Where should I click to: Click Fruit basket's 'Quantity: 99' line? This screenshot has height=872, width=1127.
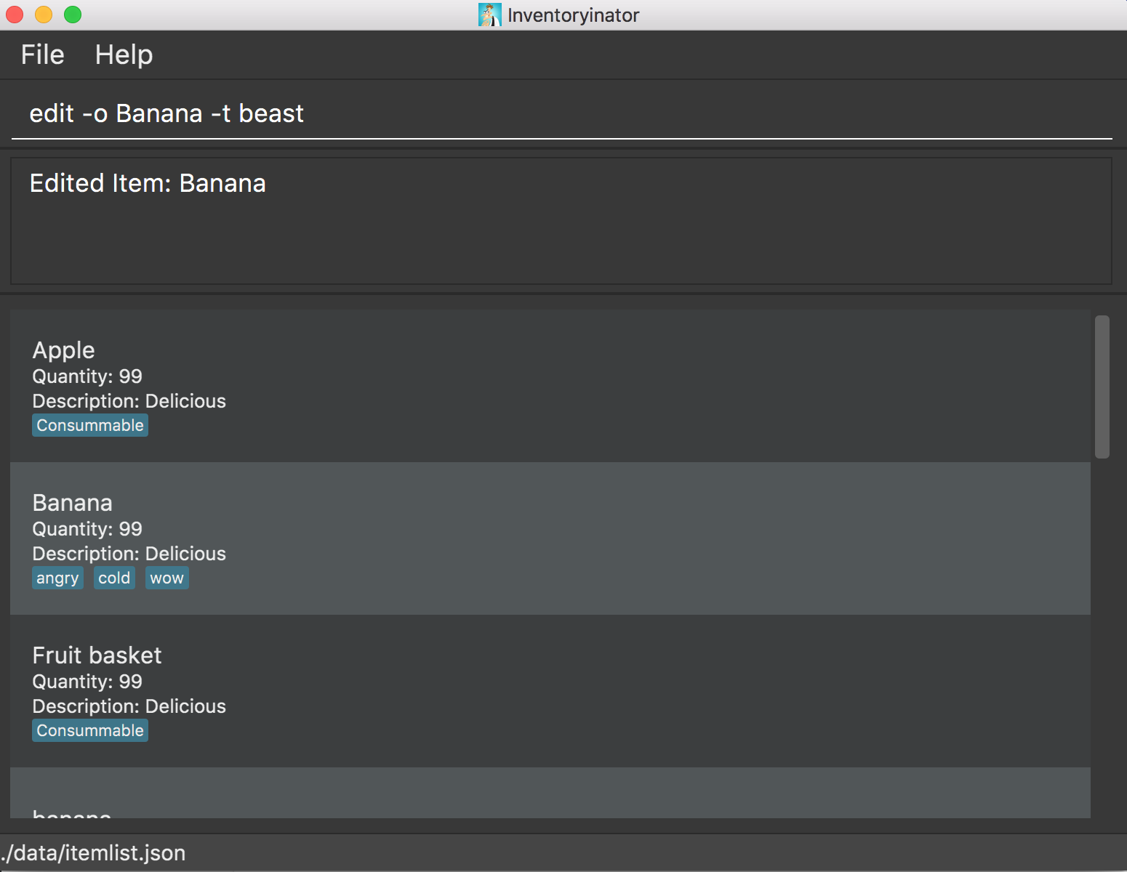tap(87, 682)
